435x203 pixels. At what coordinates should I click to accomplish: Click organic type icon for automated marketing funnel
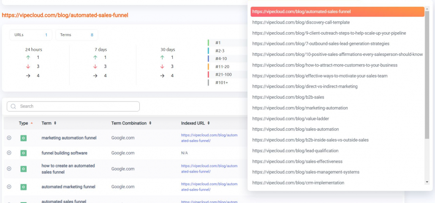click(24, 187)
